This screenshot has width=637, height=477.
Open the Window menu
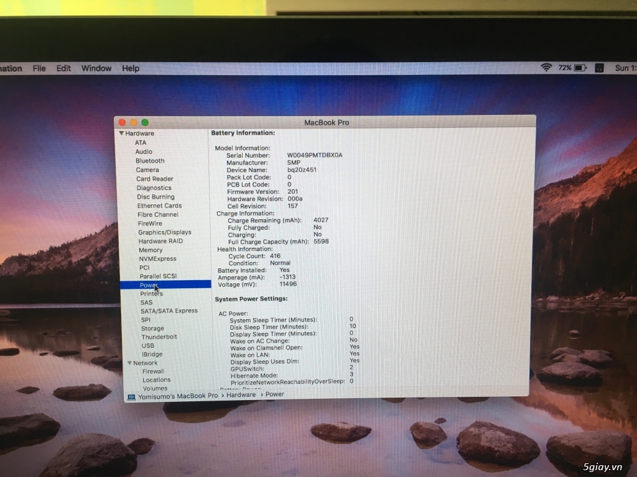pos(96,68)
